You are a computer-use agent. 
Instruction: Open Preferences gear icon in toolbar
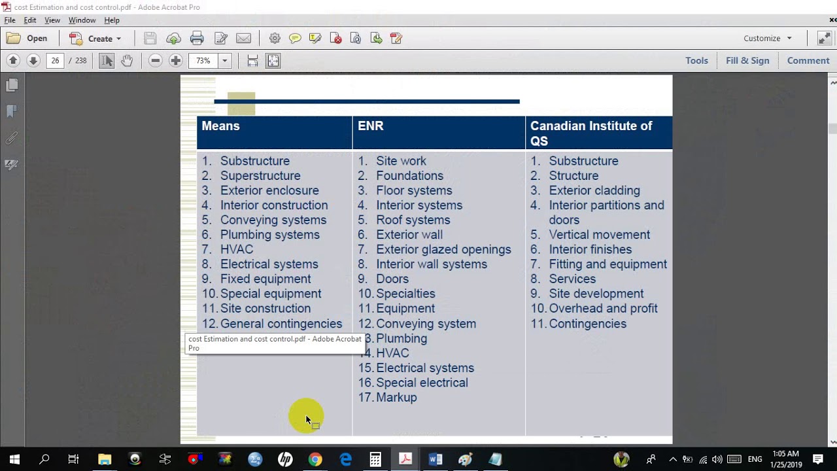coord(275,39)
